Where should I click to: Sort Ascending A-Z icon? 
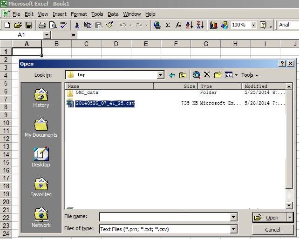tap(190, 25)
